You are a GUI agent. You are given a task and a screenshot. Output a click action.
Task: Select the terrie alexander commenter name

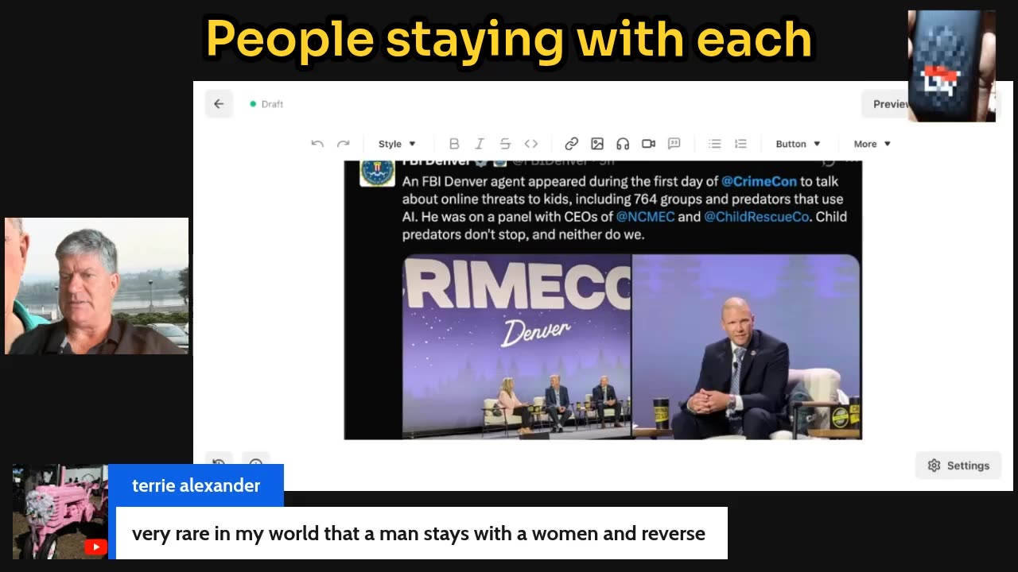coord(196,485)
